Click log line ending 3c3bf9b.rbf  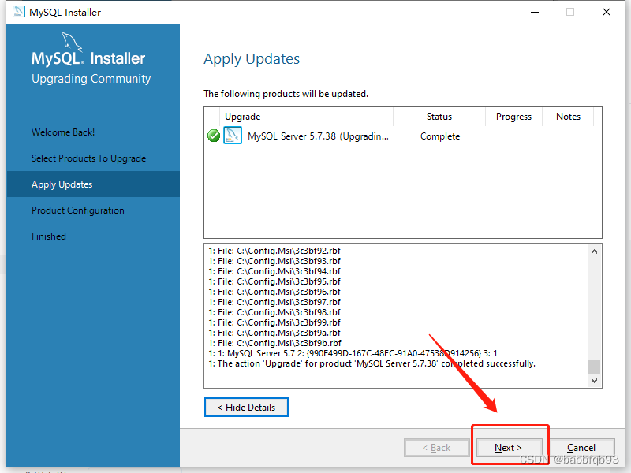[274, 343]
